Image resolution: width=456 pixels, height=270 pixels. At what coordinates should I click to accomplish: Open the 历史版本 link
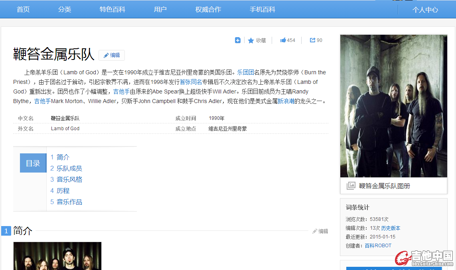pyautogui.click(x=391, y=228)
